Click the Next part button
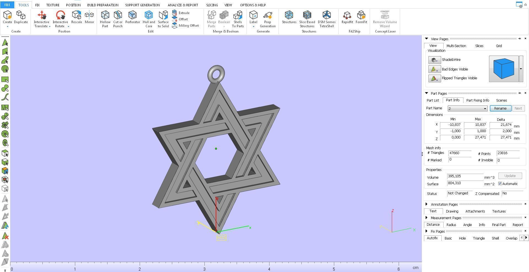 click(x=518, y=108)
